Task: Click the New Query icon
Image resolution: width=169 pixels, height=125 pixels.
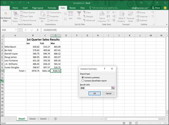Action: pyautogui.click(x=16, y=17)
